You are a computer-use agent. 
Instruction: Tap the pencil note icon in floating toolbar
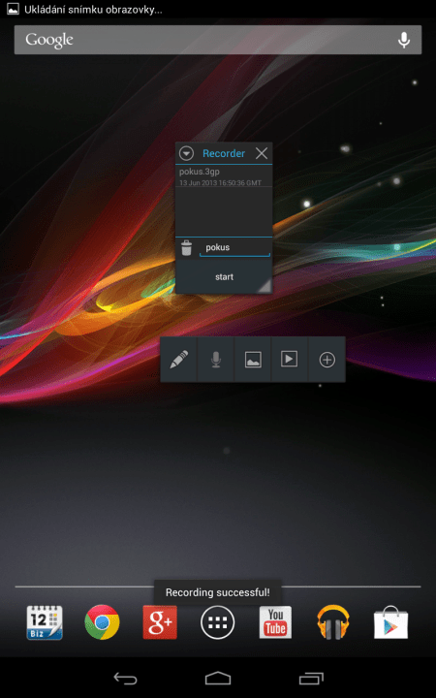click(178, 360)
